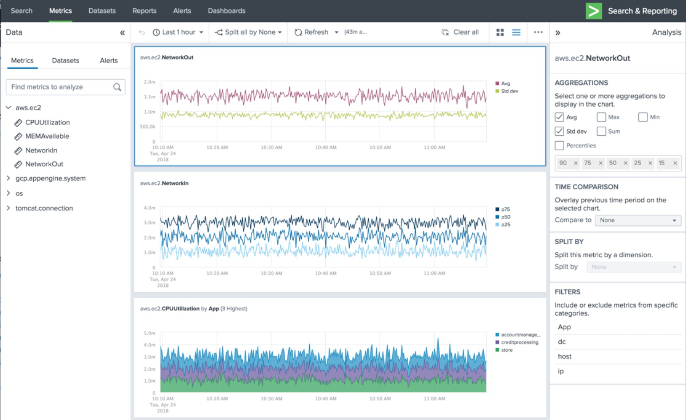
Task: Remove the 90 percentile value chip
Action: click(x=575, y=163)
